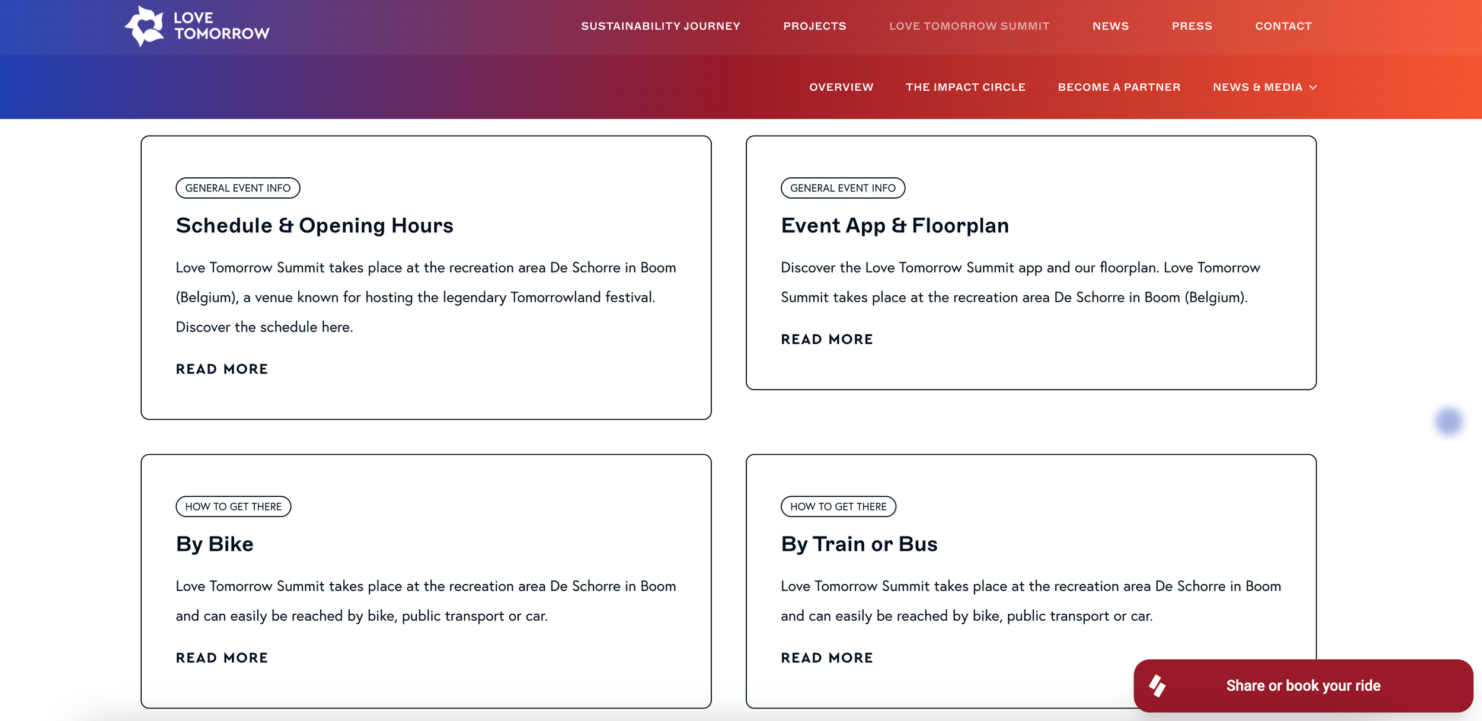Select The Impact Circle sub-tab
Viewport: 1482px width, 721px height.
(x=965, y=87)
